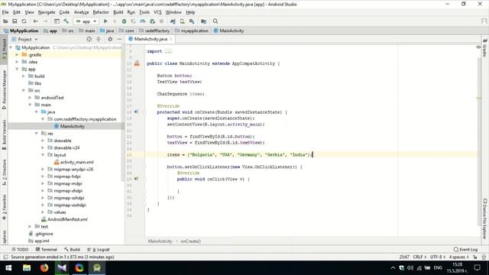The width and height of the screenshot is (489, 275).
Task: Toggle the Favorites side panel
Action: (4, 207)
